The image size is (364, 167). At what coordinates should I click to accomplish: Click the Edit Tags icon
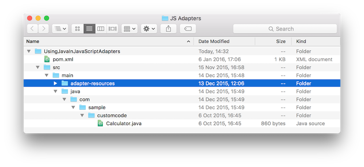(x=188, y=29)
